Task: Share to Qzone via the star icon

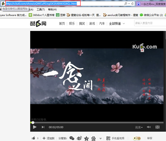Action: coord(86,138)
